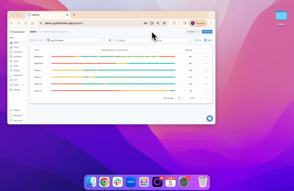Expand the Press 4 row chevron
Viewport: 294px width, 191px height.
click(206, 77)
